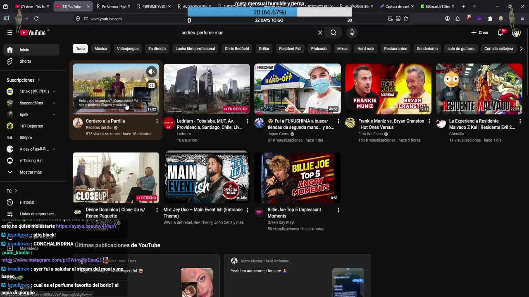The image size is (529, 297).
Task: Open a new browser tab
Action: coord(463,7)
